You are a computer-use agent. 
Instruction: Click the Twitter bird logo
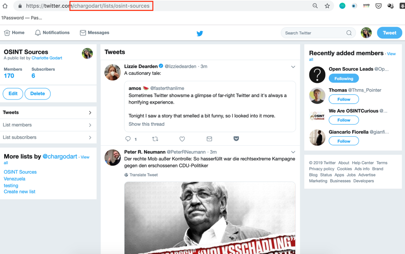200,33
